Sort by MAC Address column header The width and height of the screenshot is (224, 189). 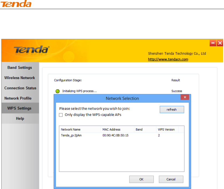117,129
